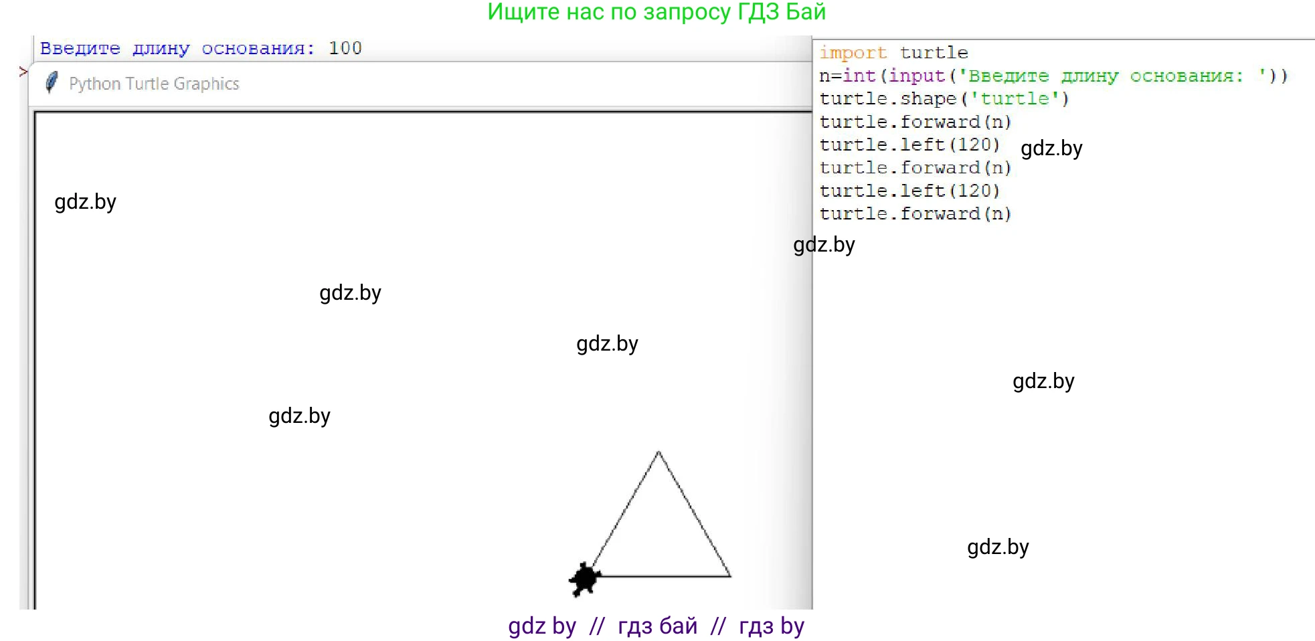This screenshot has width=1315, height=641.
Task: Click the bottom-right corner of the triangle
Action: (729, 575)
